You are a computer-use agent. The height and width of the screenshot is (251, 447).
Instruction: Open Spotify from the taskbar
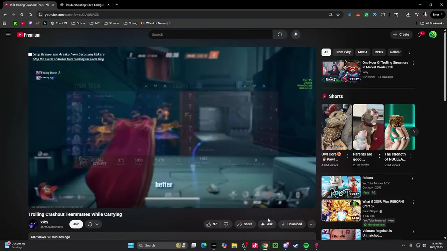pos(306,245)
